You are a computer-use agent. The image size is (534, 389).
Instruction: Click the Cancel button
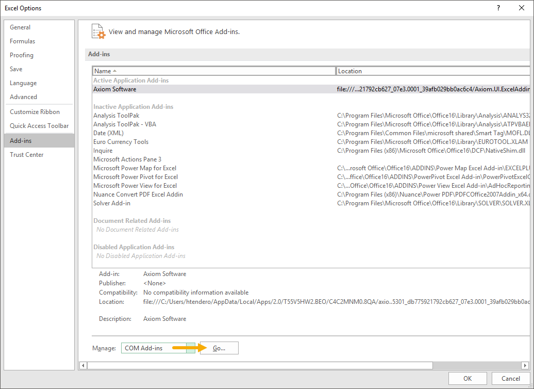(x=510, y=379)
